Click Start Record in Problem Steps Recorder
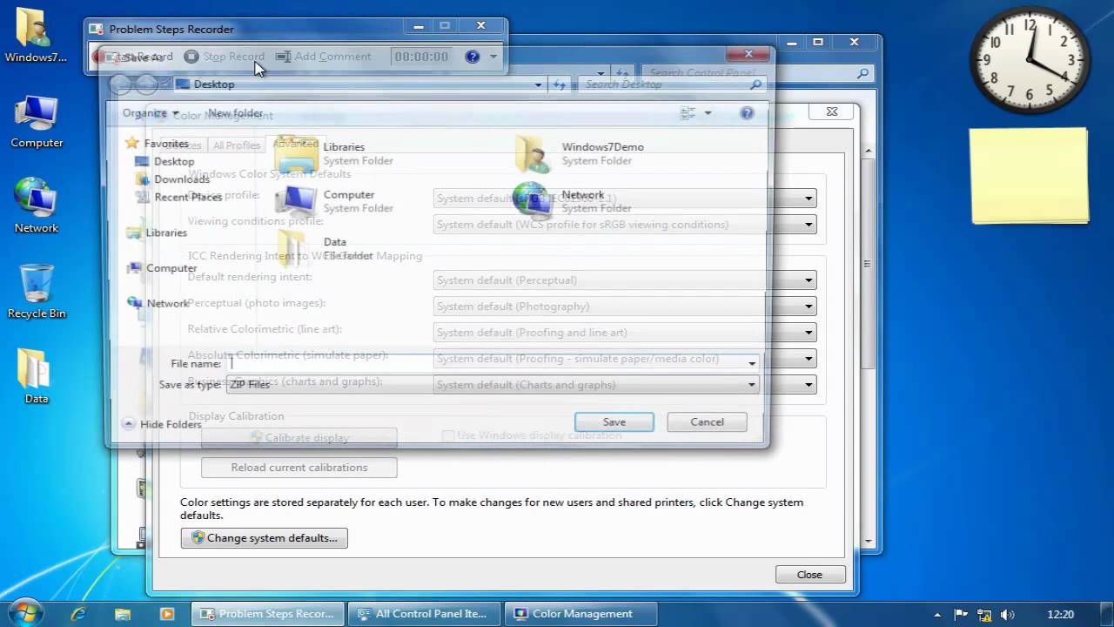 pyautogui.click(x=133, y=57)
